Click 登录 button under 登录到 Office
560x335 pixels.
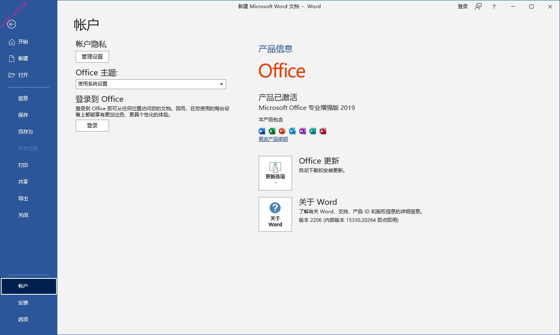coord(92,125)
